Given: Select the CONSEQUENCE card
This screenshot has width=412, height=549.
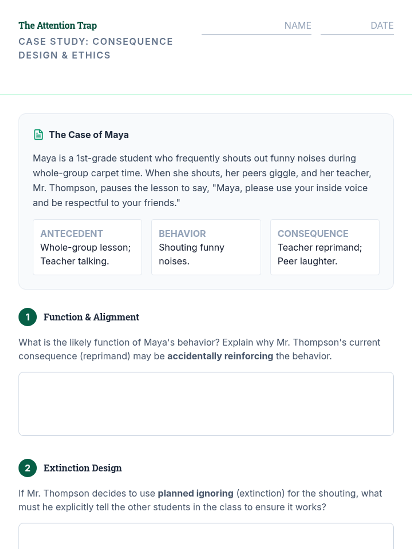Looking at the screenshot, I should point(325,247).
